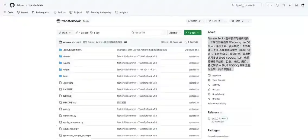This screenshot has width=308, height=139.
Task: Open the README.md row's commit message link
Action: click(121, 103)
